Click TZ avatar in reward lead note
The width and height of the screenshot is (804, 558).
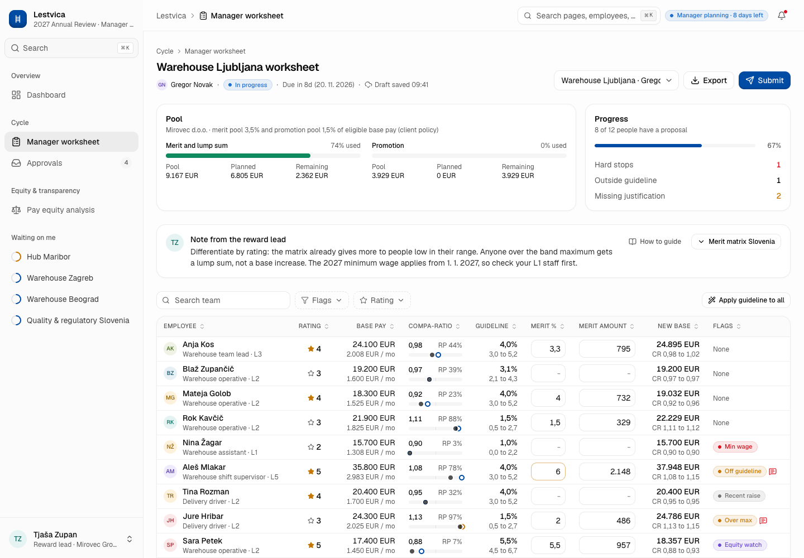(x=175, y=243)
